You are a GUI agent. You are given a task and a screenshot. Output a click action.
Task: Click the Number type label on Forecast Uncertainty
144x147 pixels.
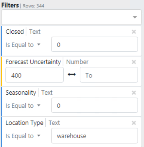pos(77,62)
